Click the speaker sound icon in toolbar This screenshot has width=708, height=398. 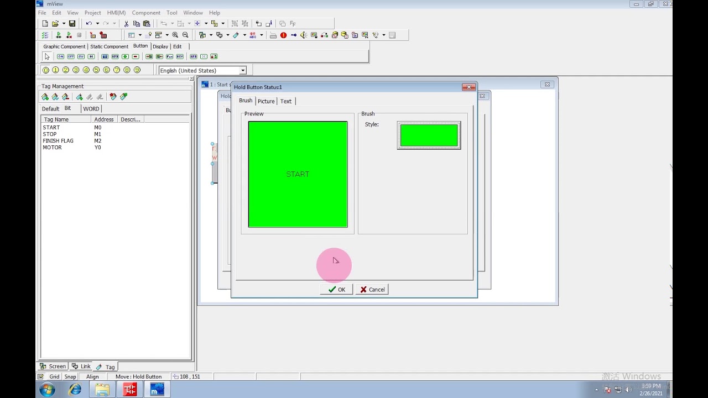(x=304, y=35)
